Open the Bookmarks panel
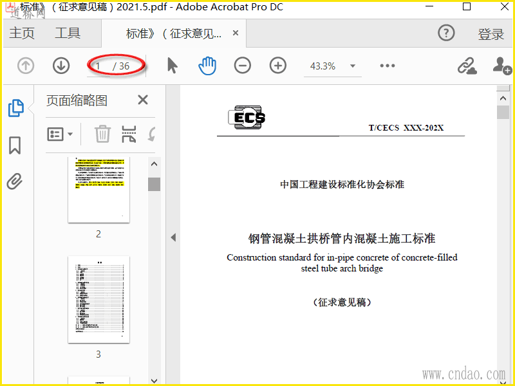The width and height of the screenshot is (515, 386). click(15, 145)
